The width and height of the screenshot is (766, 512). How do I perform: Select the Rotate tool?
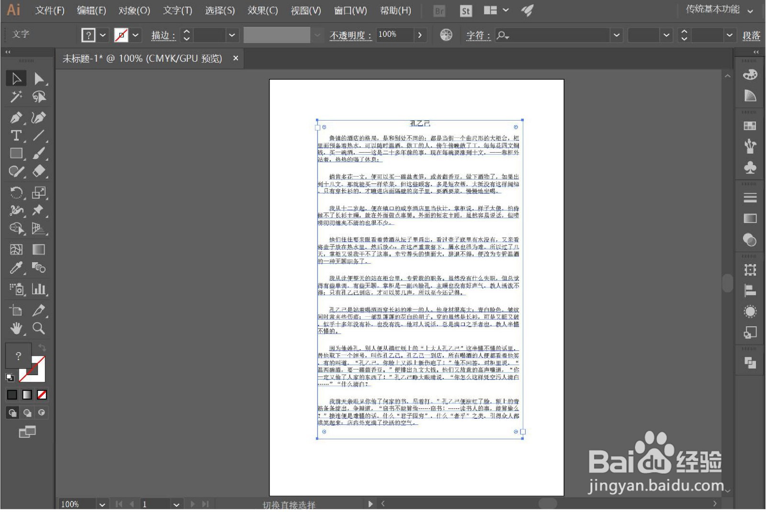tap(16, 192)
